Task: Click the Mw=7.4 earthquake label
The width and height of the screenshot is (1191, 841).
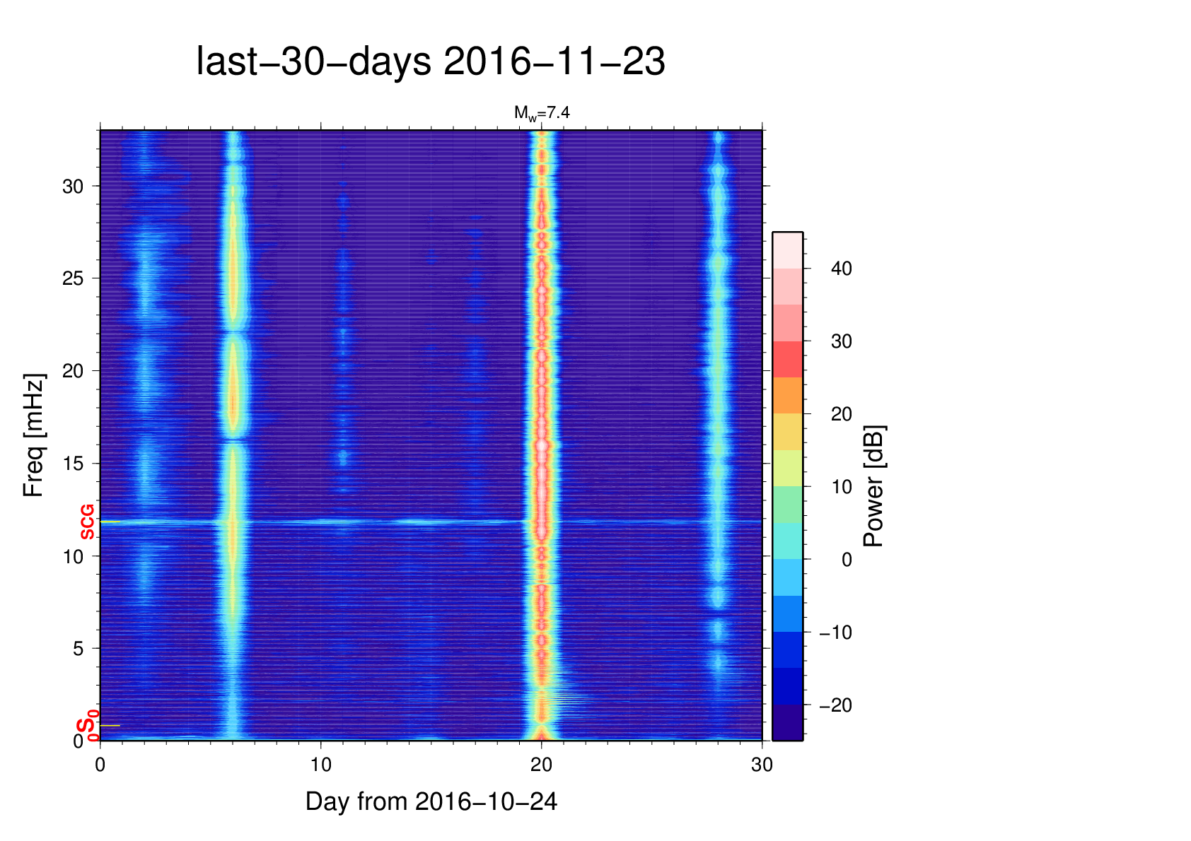Action: click(542, 113)
